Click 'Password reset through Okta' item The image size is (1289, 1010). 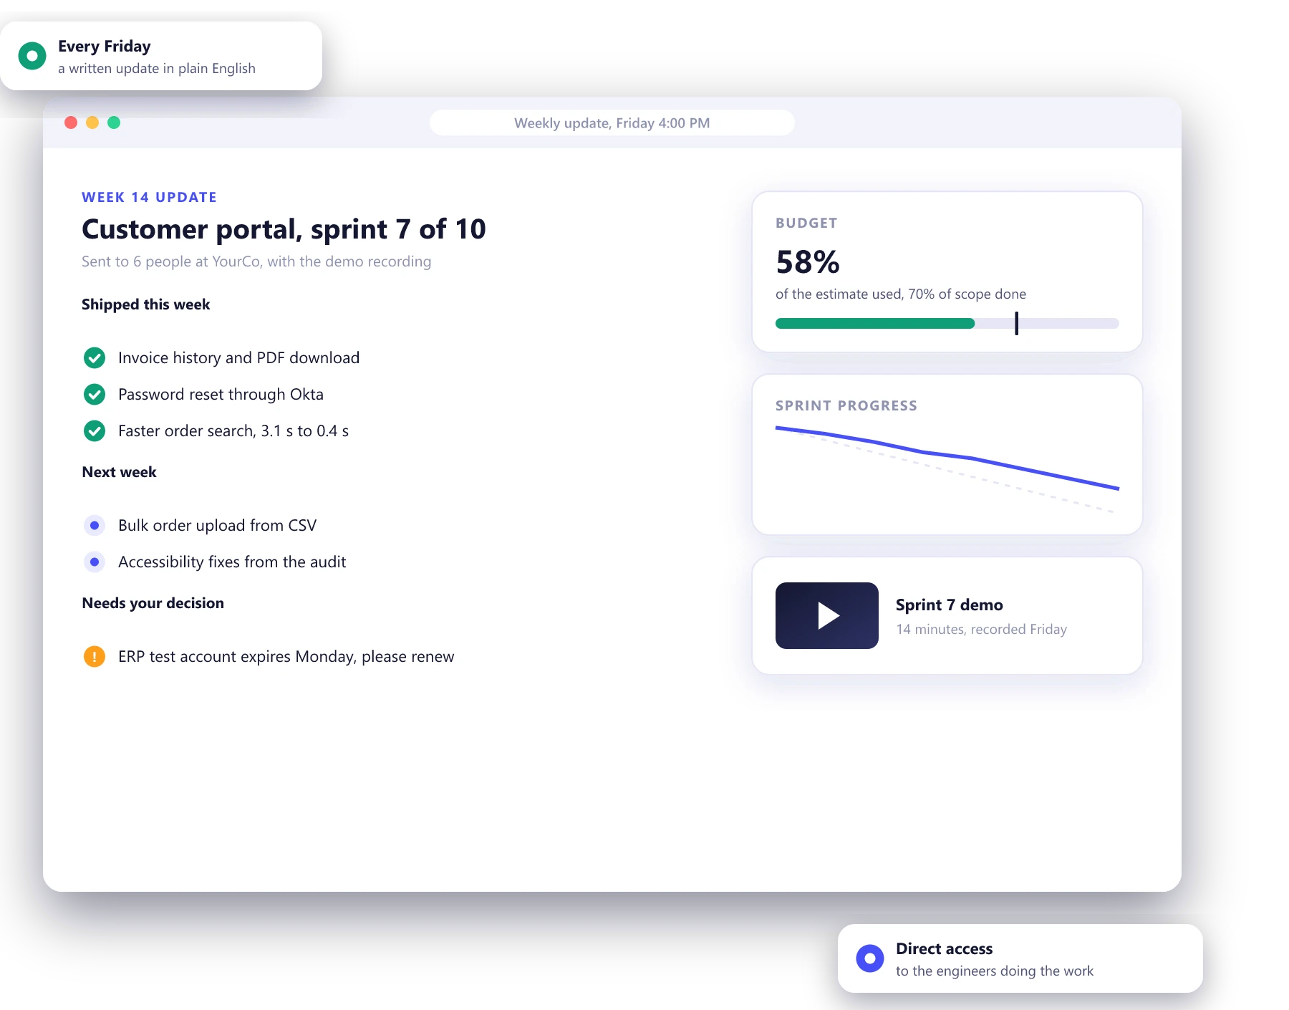tap(221, 394)
